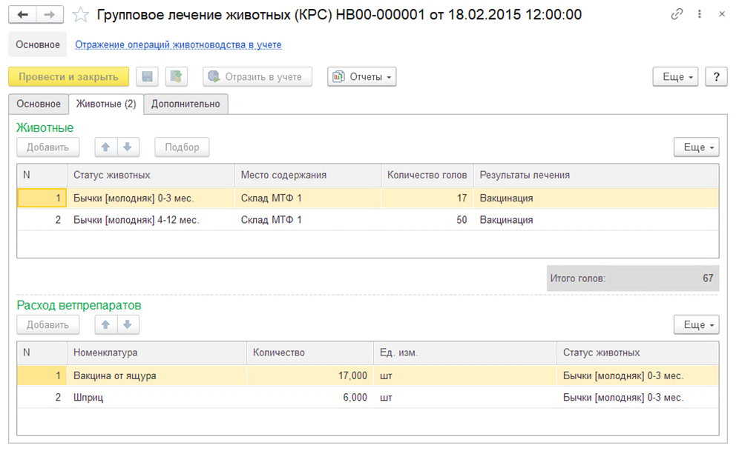Close the document window with X
This screenshot has width=742, height=451.
[722, 14]
